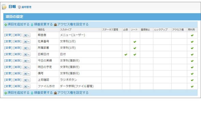This screenshot has width=201, height=130.
Task: Click top アクセス権を設定する link
Action: click(73, 24)
